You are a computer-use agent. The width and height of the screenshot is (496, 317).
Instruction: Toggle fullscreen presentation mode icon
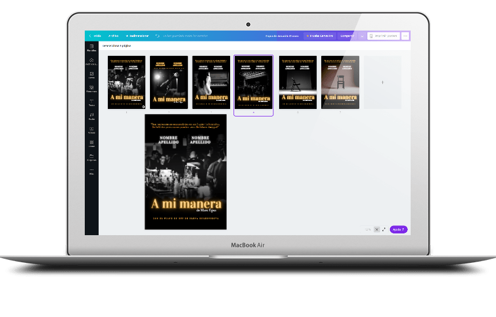(384, 229)
